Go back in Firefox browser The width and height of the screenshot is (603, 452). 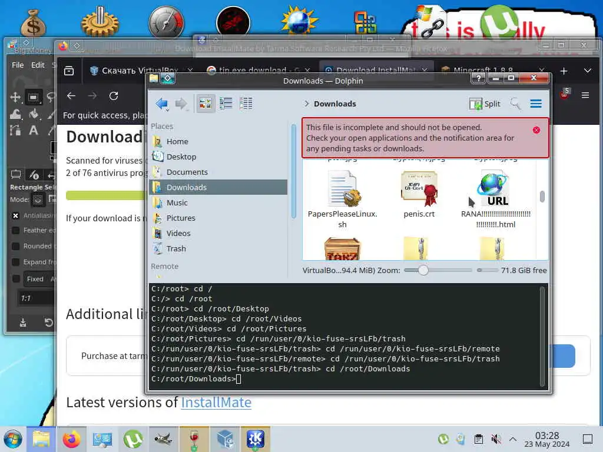71,96
